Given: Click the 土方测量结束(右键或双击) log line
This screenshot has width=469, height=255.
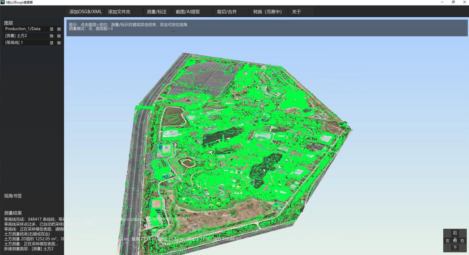Looking at the screenshot, I should pos(27,234).
